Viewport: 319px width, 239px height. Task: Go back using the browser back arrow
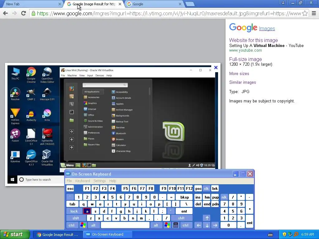point(6,13)
